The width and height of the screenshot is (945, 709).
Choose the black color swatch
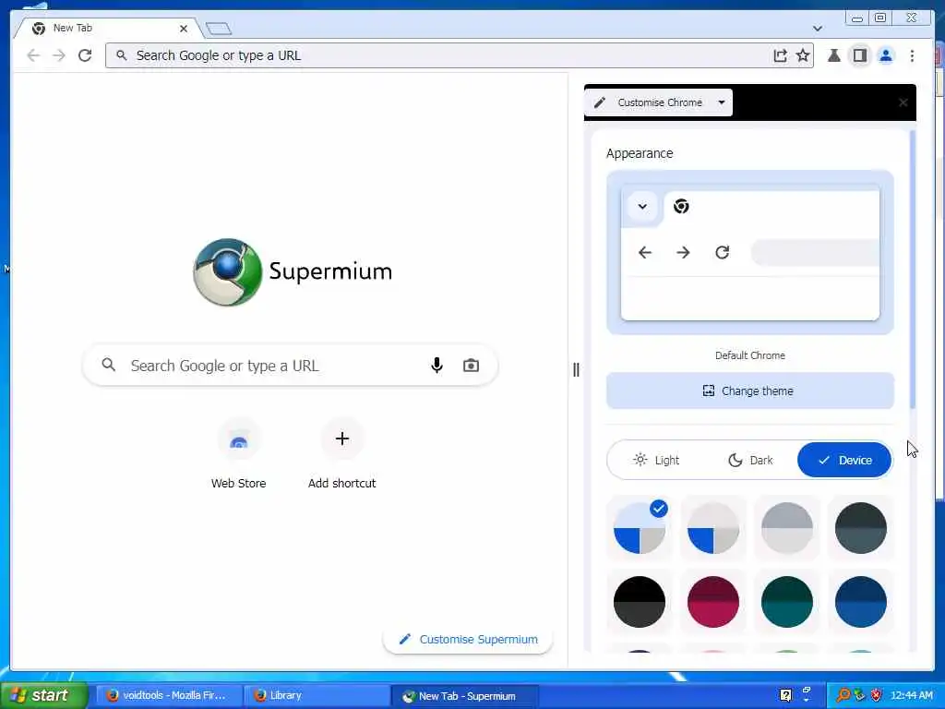[640, 602]
